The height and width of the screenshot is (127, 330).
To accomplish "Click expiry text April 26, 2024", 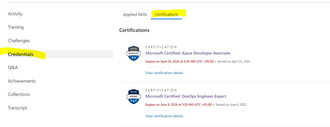I will [x=180, y=61].
